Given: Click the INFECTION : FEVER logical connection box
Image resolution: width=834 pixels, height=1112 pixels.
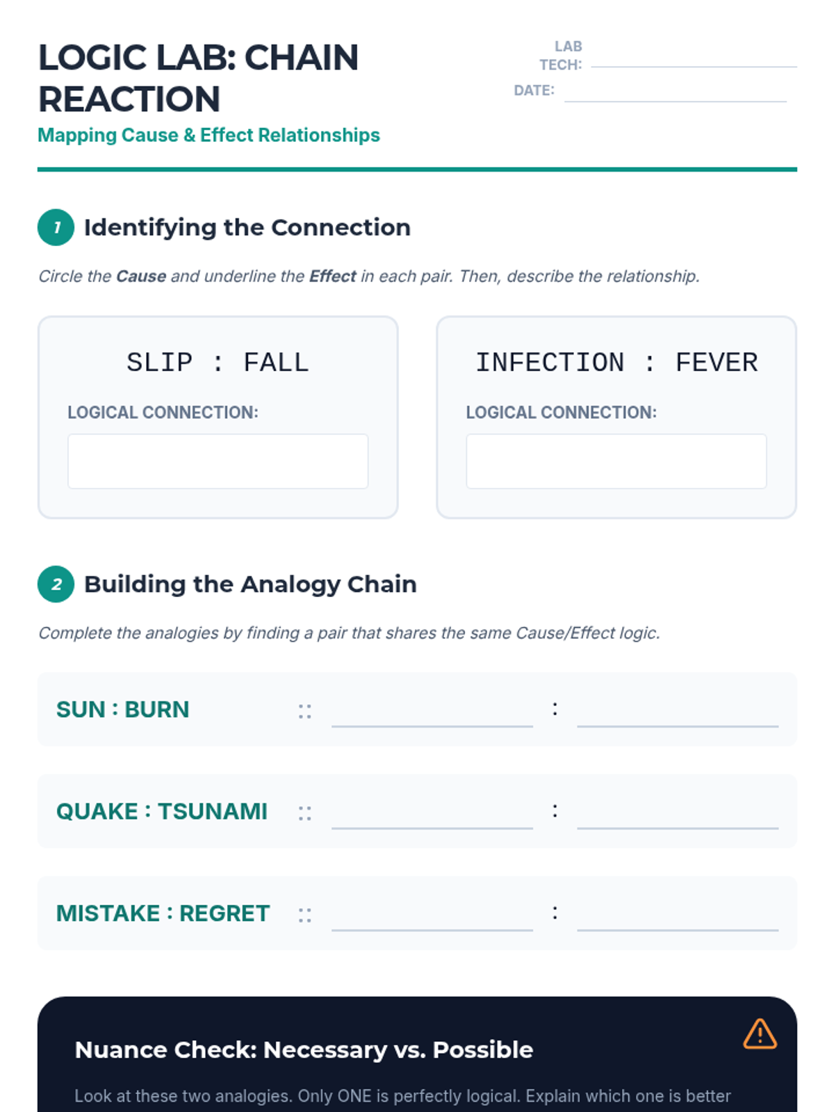Looking at the screenshot, I should 616,461.
